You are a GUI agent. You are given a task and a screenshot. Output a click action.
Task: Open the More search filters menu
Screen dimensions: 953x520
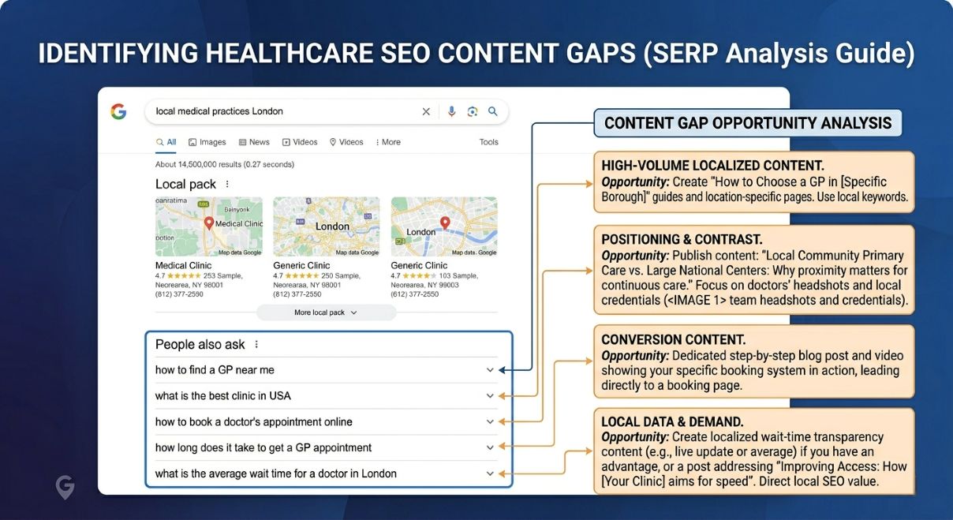(387, 142)
